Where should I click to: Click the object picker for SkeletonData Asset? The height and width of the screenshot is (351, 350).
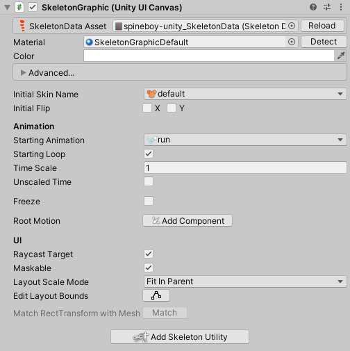tap(292, 26)
